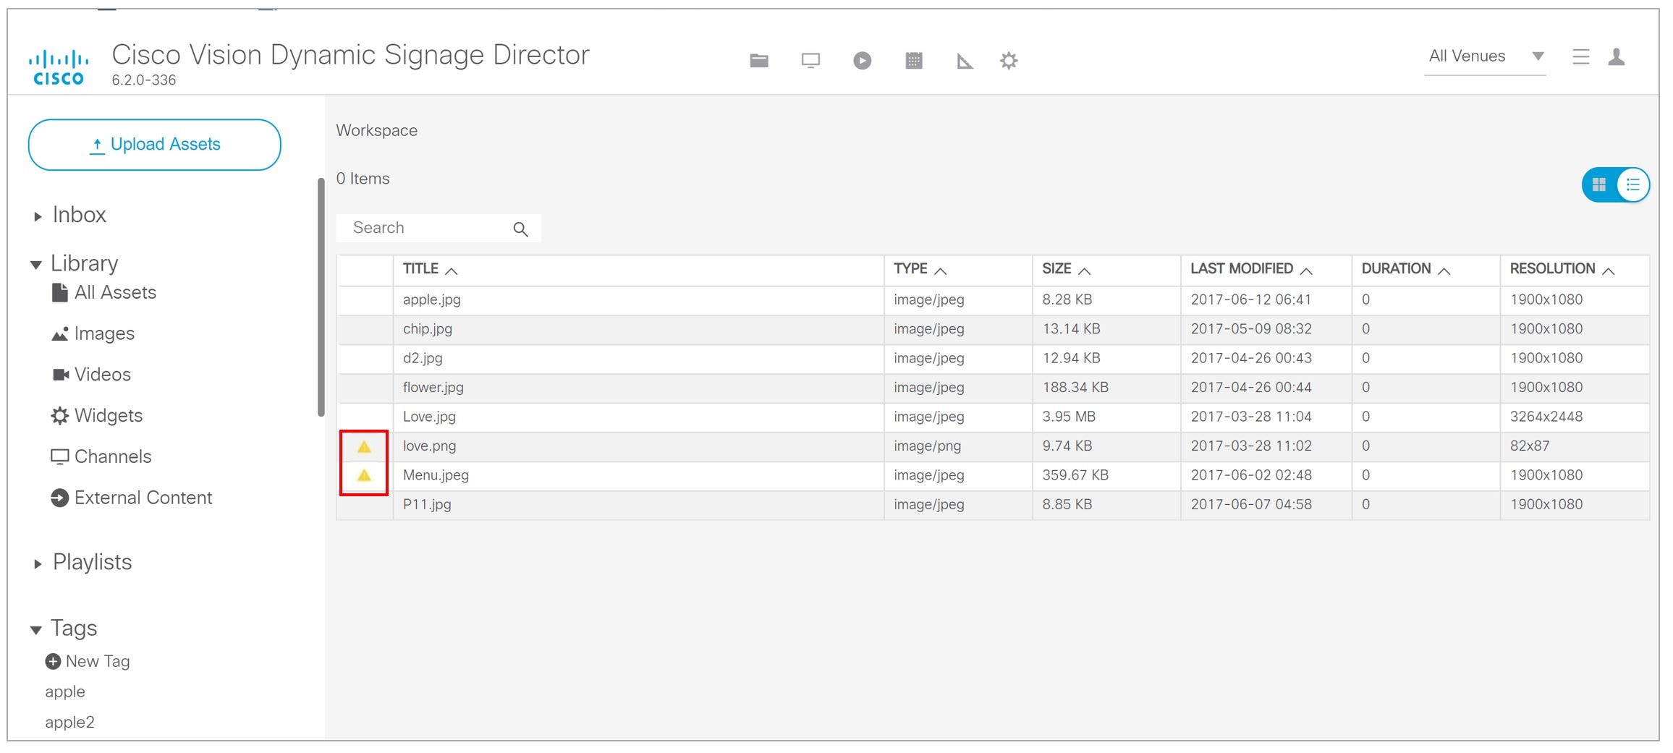
Task: Open the Event Schedule calendar icon
Action: pyautogui.click(x=914, y=61)
